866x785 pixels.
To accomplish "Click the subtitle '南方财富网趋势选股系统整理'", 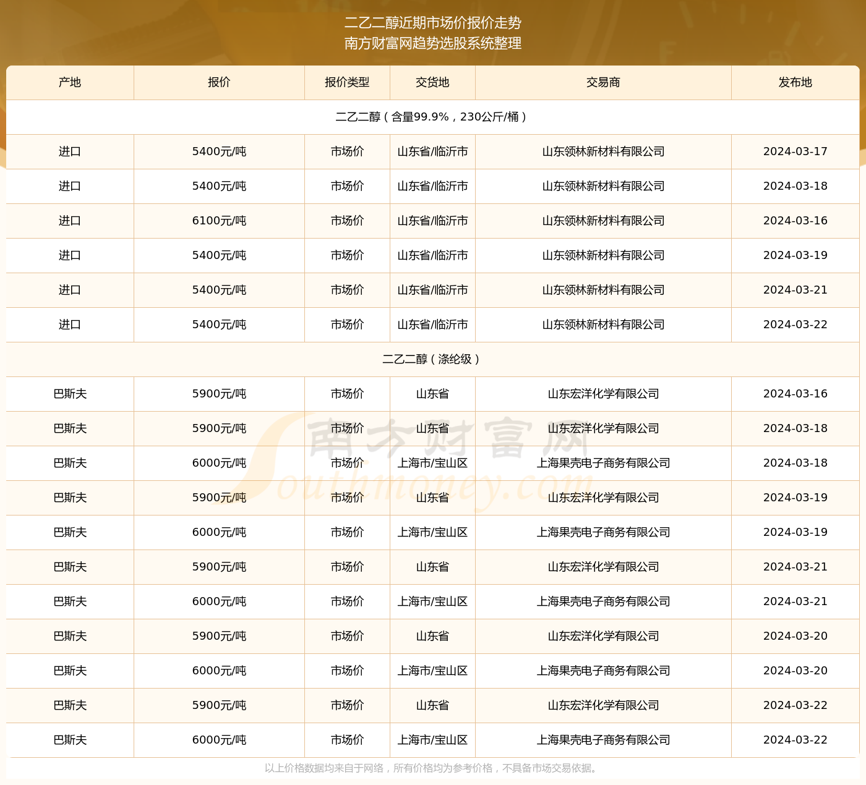I will click(x=433, y=43).
